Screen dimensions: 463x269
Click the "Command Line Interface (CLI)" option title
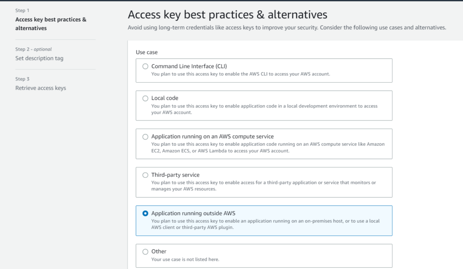(189, 66)
